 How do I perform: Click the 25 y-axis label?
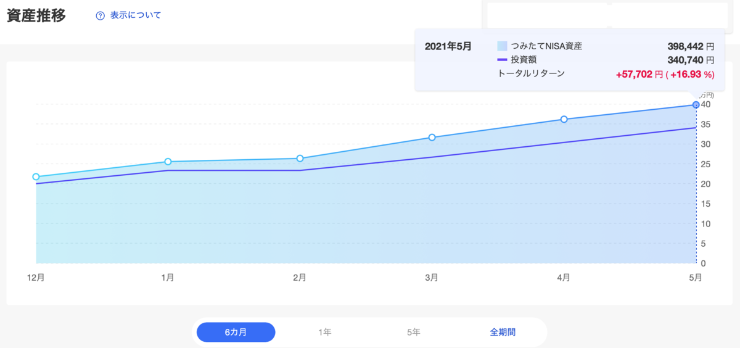(705, 164)
